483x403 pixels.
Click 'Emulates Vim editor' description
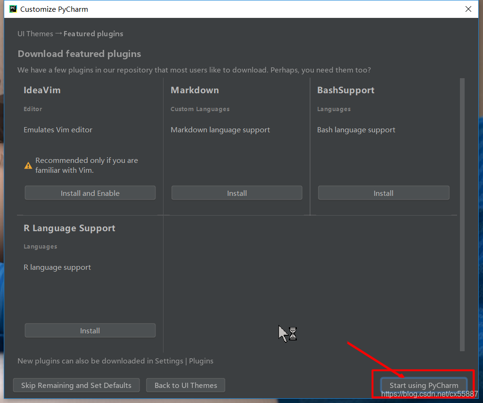click(x=58, y=129)
